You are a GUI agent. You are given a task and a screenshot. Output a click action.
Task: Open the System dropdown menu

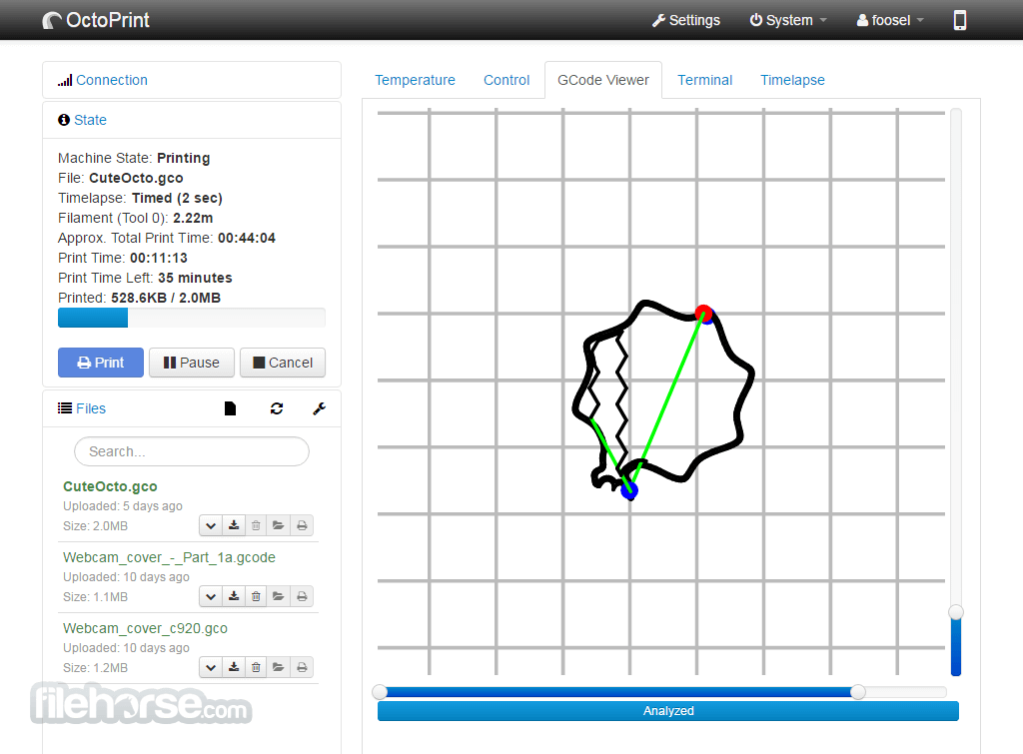(788, 20)
